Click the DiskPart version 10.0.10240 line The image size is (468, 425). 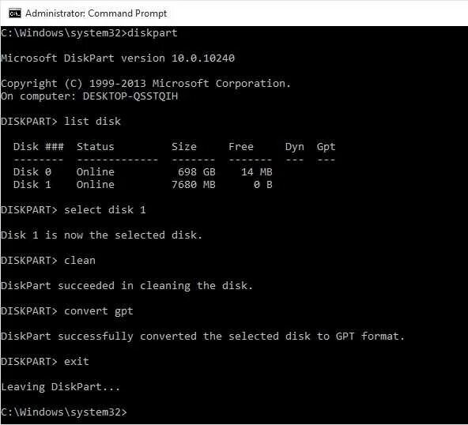(118, 58)
